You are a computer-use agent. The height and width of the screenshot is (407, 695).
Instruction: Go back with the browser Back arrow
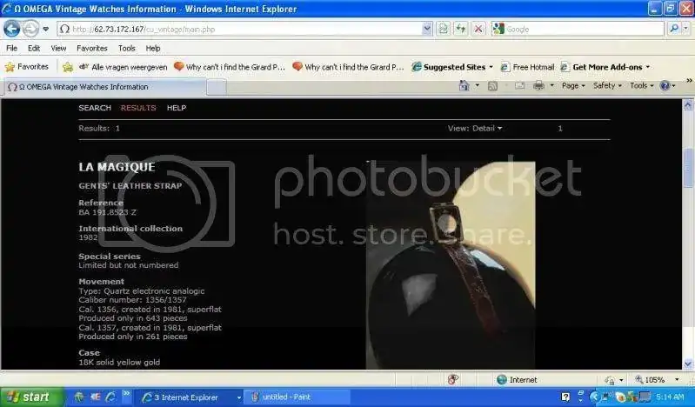(11, 30)
